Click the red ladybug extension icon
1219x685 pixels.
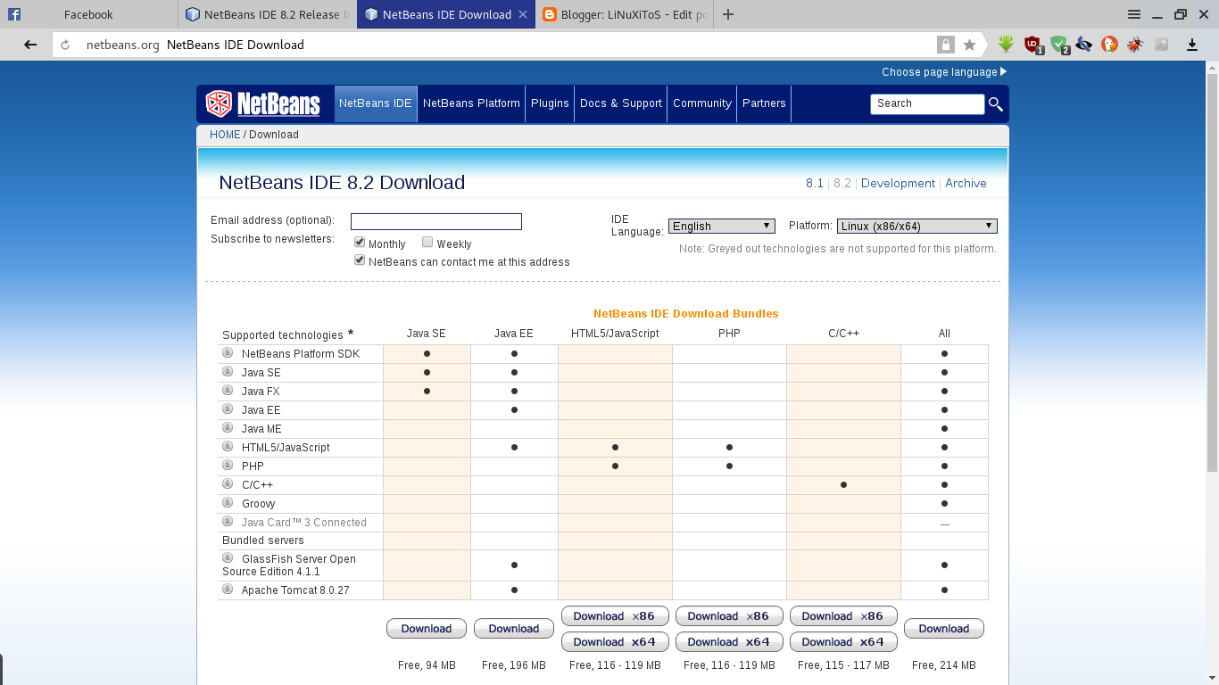coord(1135,44)
